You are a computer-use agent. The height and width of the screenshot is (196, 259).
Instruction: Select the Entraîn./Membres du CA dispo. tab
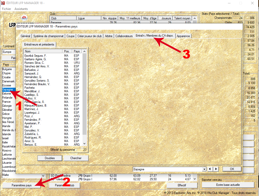coord(155,36)
